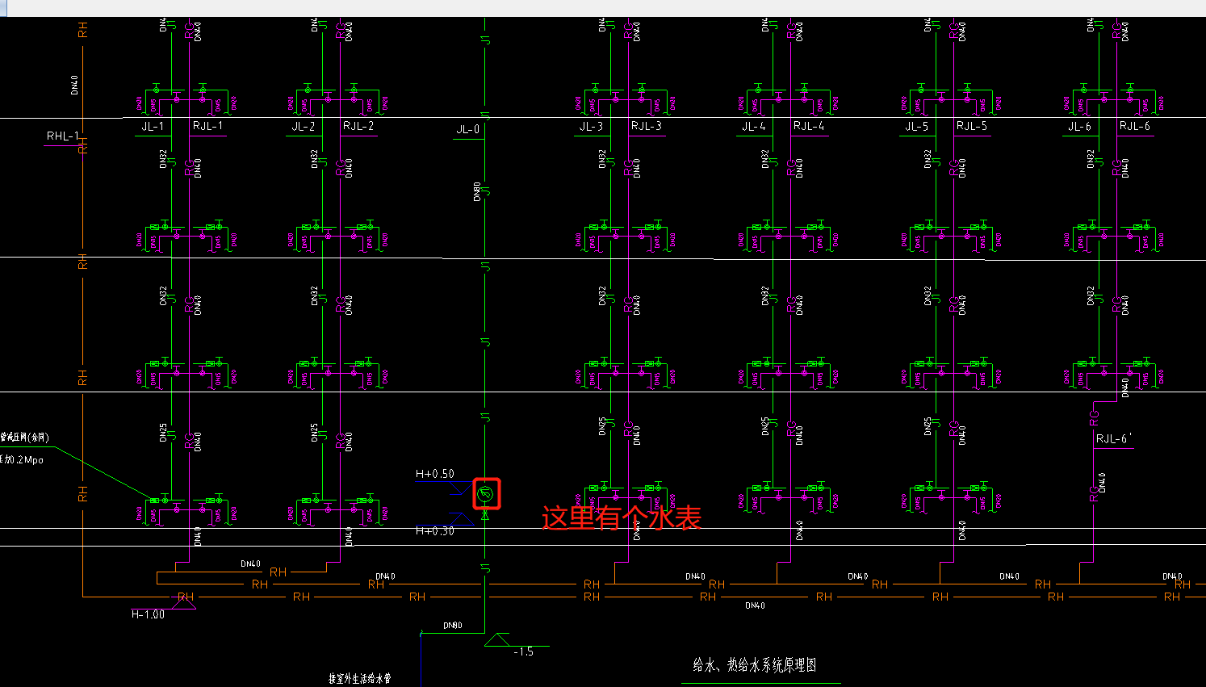This screenshot has height=687, width=1206.
Task: Select the blue H+0.30 elevation triangle marker
Action: tap(461, 518)
